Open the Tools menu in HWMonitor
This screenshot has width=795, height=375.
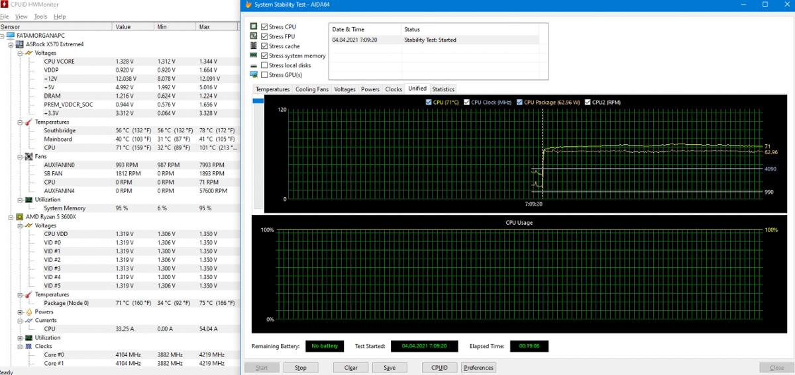[40, 16]
